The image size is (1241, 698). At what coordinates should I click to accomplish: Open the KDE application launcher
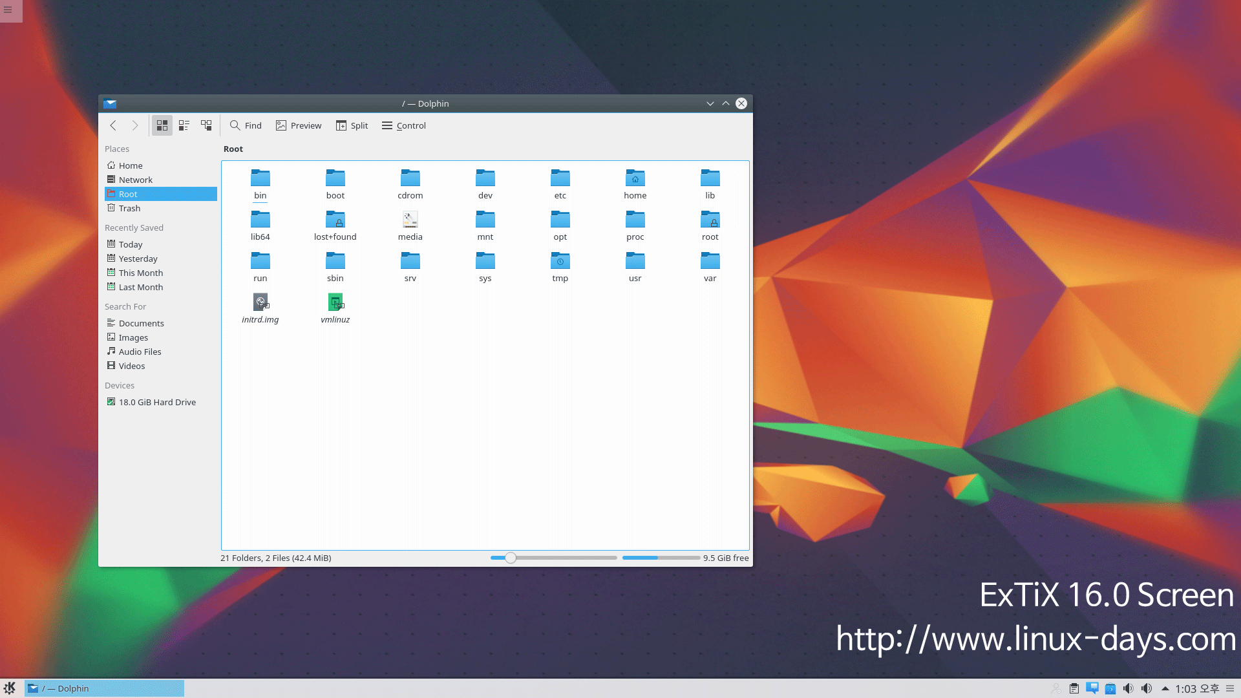coord(10,688)
